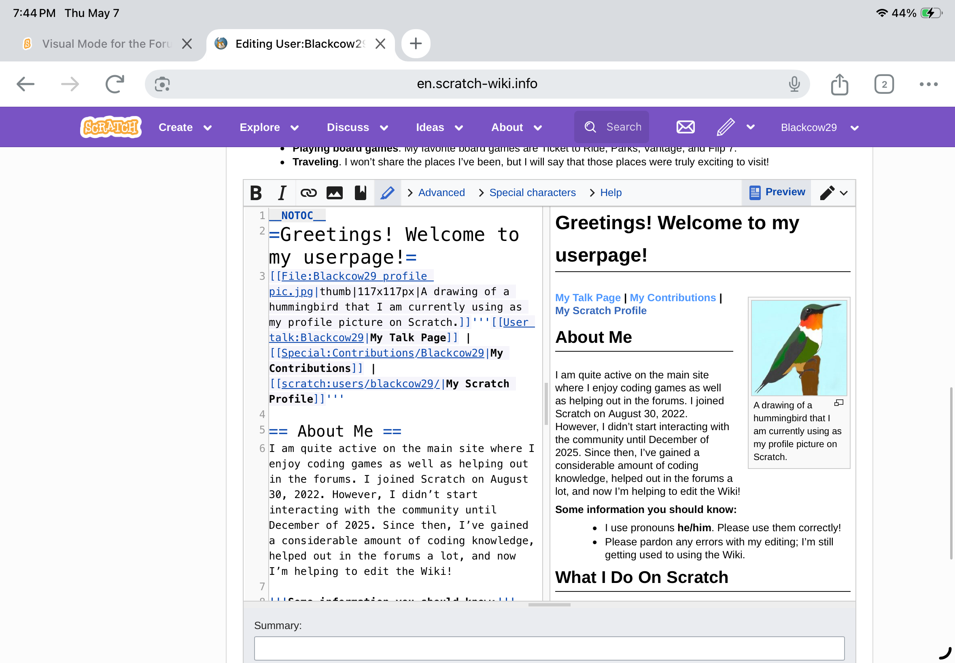Click the Italic formatting icon

(x=282, y=193)
